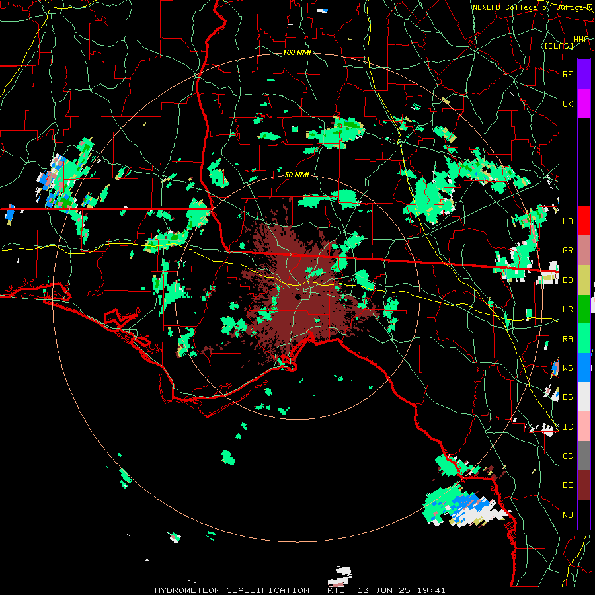Screen dimensions: 595x595
Task: Click the 50 NMI range ring label
Action: [x=297, y=175]
